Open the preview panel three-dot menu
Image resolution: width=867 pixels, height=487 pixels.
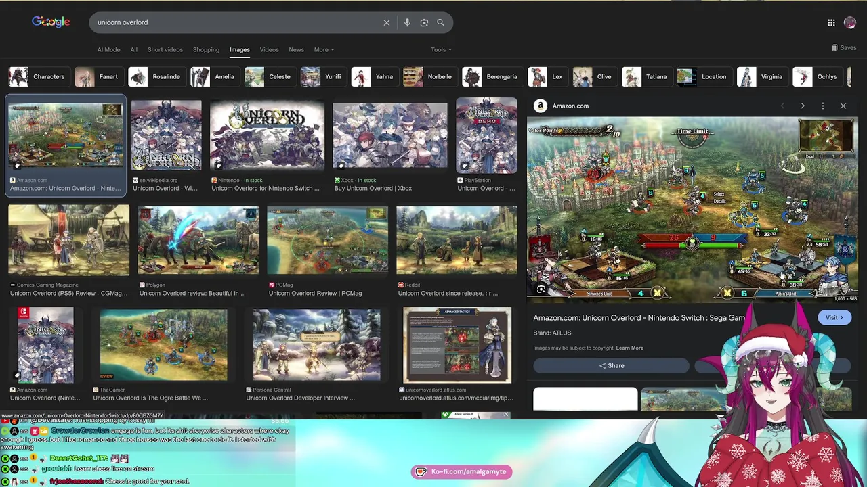(823, 106)
